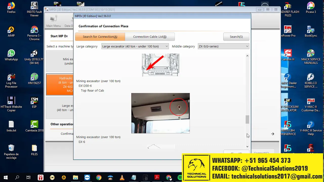Open V-MAC III Customer Data icon
Viewport: 324px width, 182px height.
click(x=311, y=104)
